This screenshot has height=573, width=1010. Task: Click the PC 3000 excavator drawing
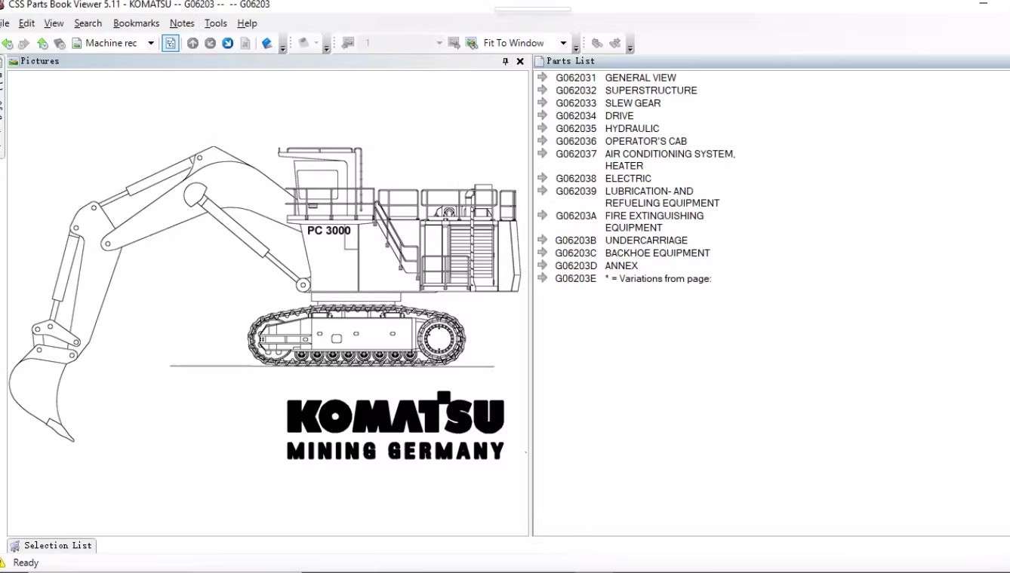(264, 294)
